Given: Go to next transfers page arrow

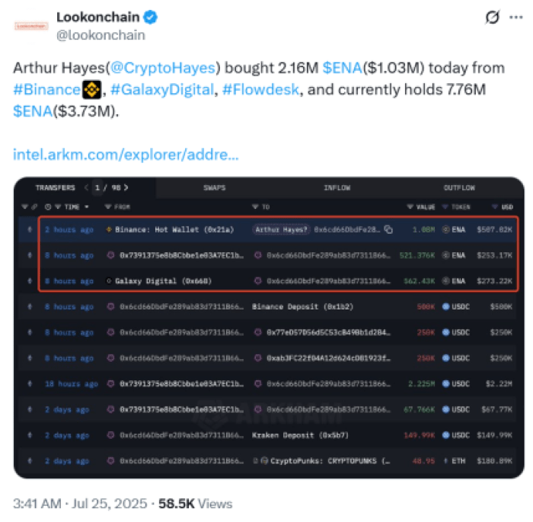Looking at the screenshot, I should (x=126, y=187).
